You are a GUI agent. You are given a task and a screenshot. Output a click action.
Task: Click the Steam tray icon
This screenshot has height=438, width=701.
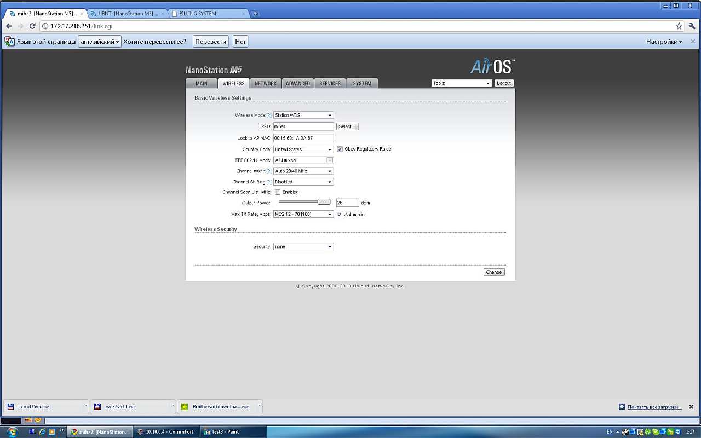pos(625,431)
